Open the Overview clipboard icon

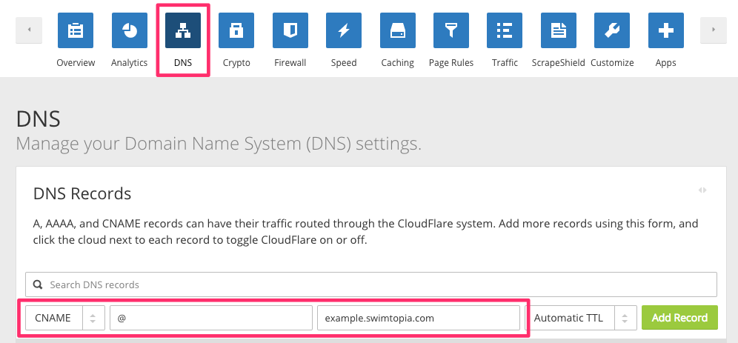[x=76, y=30]
